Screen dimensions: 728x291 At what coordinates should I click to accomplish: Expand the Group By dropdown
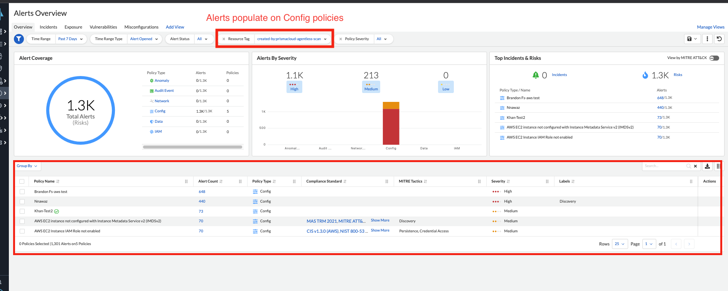point(27,166)
